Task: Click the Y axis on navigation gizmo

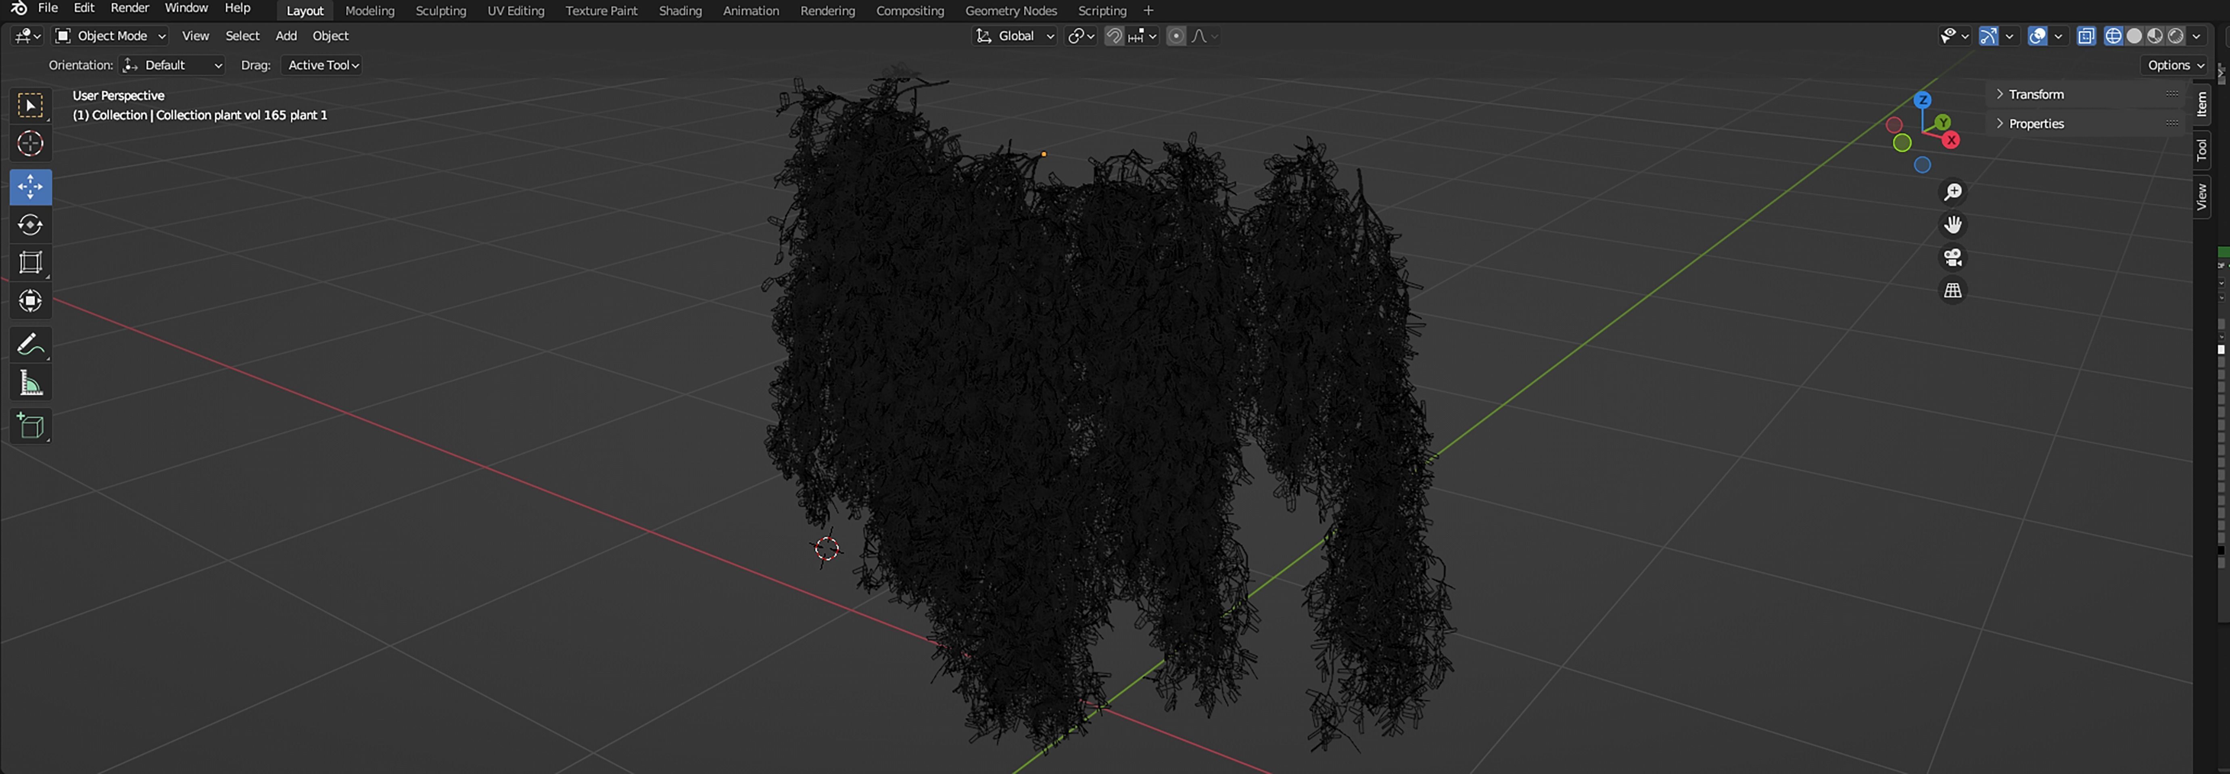Action: click(x=1943, y=123)
